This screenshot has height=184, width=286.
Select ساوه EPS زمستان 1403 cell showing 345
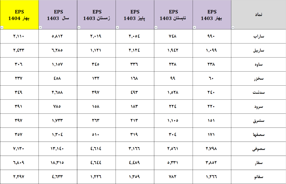tap(96, 64)
